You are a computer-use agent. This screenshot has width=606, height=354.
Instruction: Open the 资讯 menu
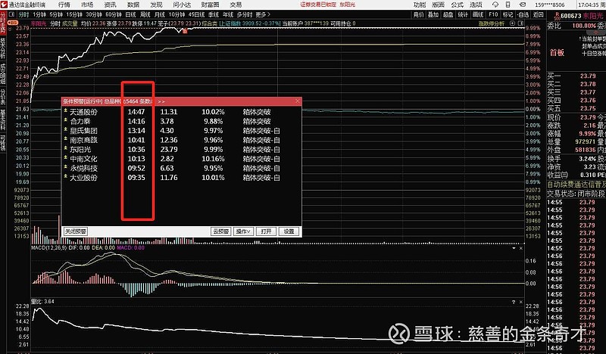click(x=110, y=5)
